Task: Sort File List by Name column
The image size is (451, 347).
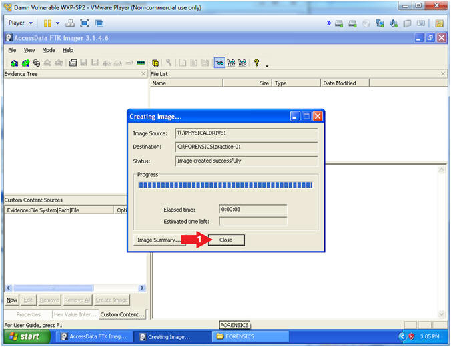Action: 186,83
